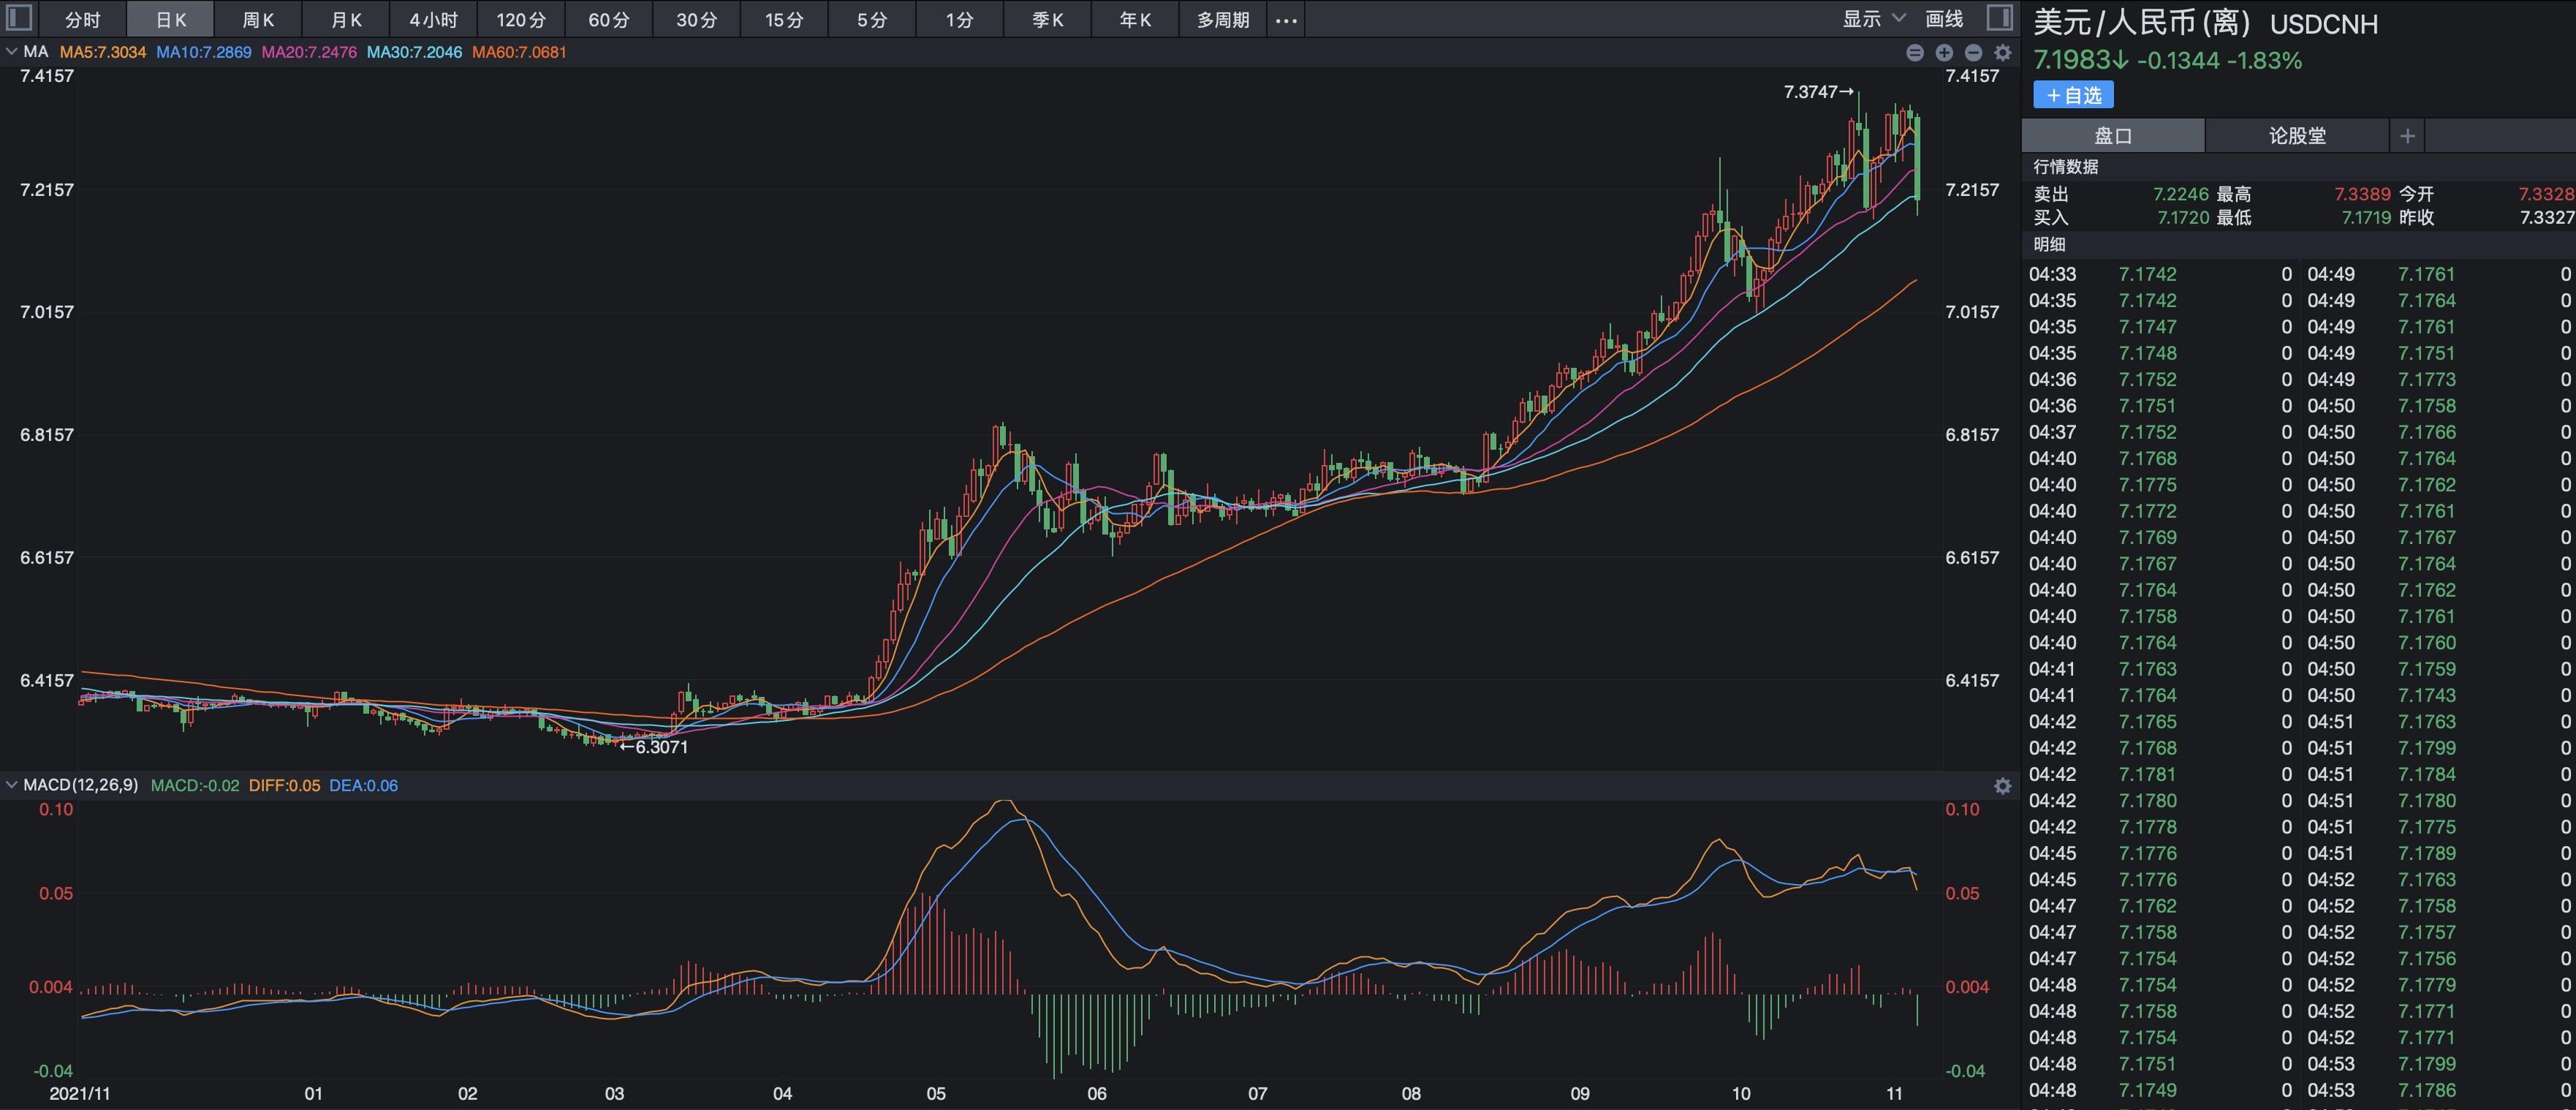Viewport: 2576px width, 1110px height.
Task: Click the 04:53 trade price 7.1786
Action: [2426, 1091]
